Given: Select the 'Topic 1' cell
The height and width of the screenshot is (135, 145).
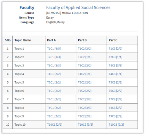Looking at the screenshot, I should click(29, 48).
